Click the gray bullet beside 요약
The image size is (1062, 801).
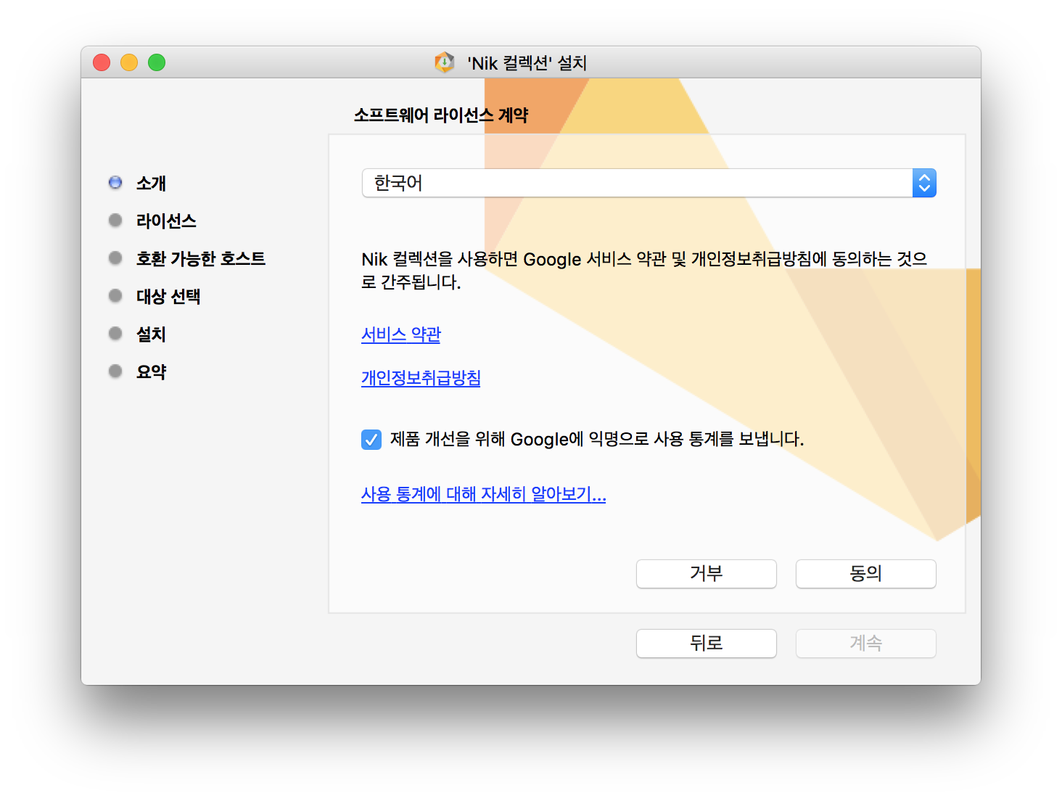click(115, 371)
